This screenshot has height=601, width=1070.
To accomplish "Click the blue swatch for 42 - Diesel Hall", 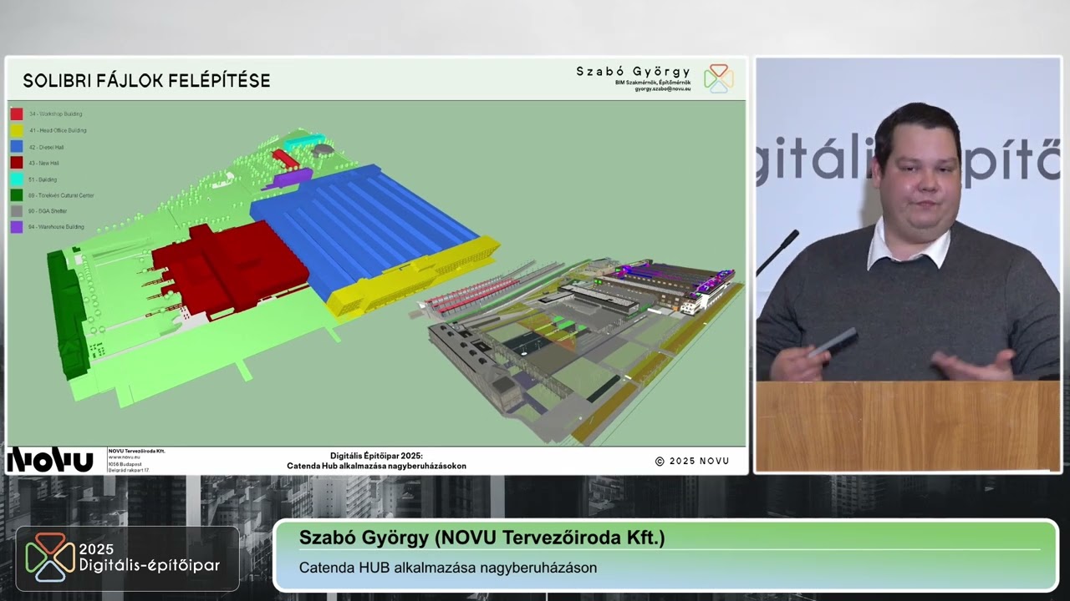I will pos(16,146).
